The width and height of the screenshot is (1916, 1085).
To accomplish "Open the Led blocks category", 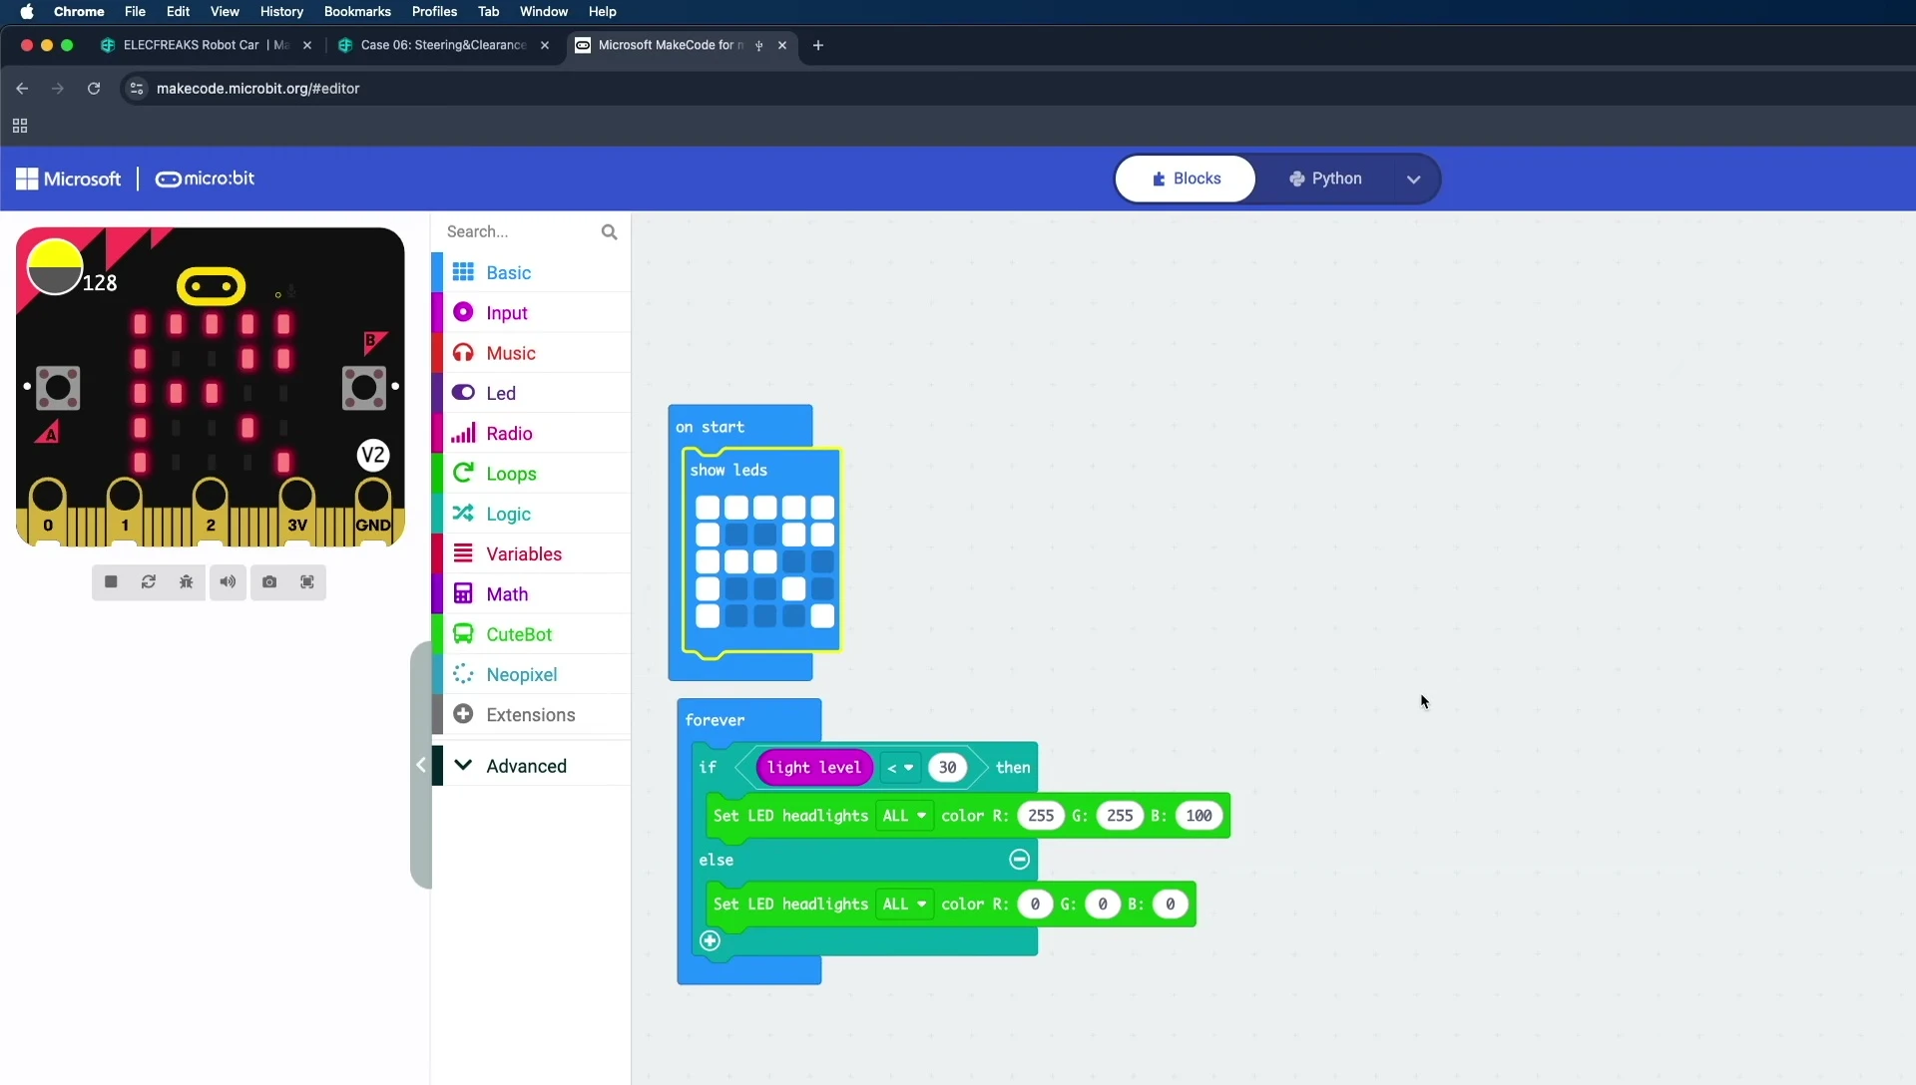I will (x=499, y=392).
